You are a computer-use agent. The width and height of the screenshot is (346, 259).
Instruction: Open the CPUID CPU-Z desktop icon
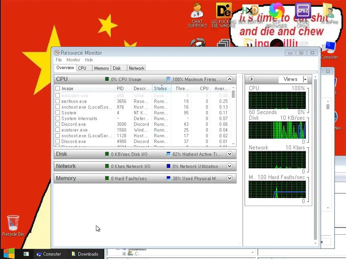tap(303, 10)
